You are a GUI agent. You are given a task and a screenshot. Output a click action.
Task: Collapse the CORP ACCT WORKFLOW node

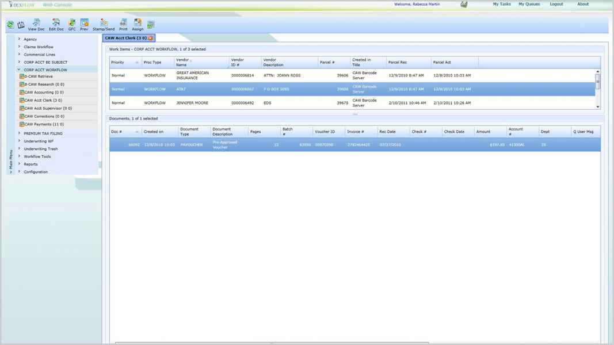click(19, 70)
